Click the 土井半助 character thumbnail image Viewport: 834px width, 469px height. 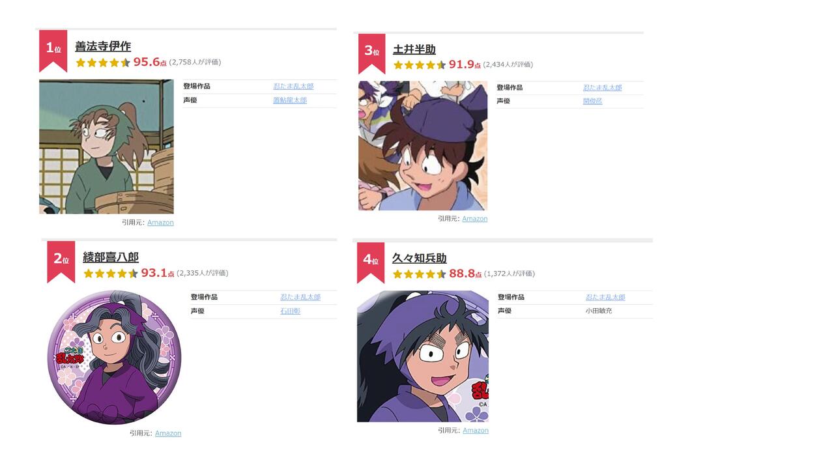click(x=423, y=146)
